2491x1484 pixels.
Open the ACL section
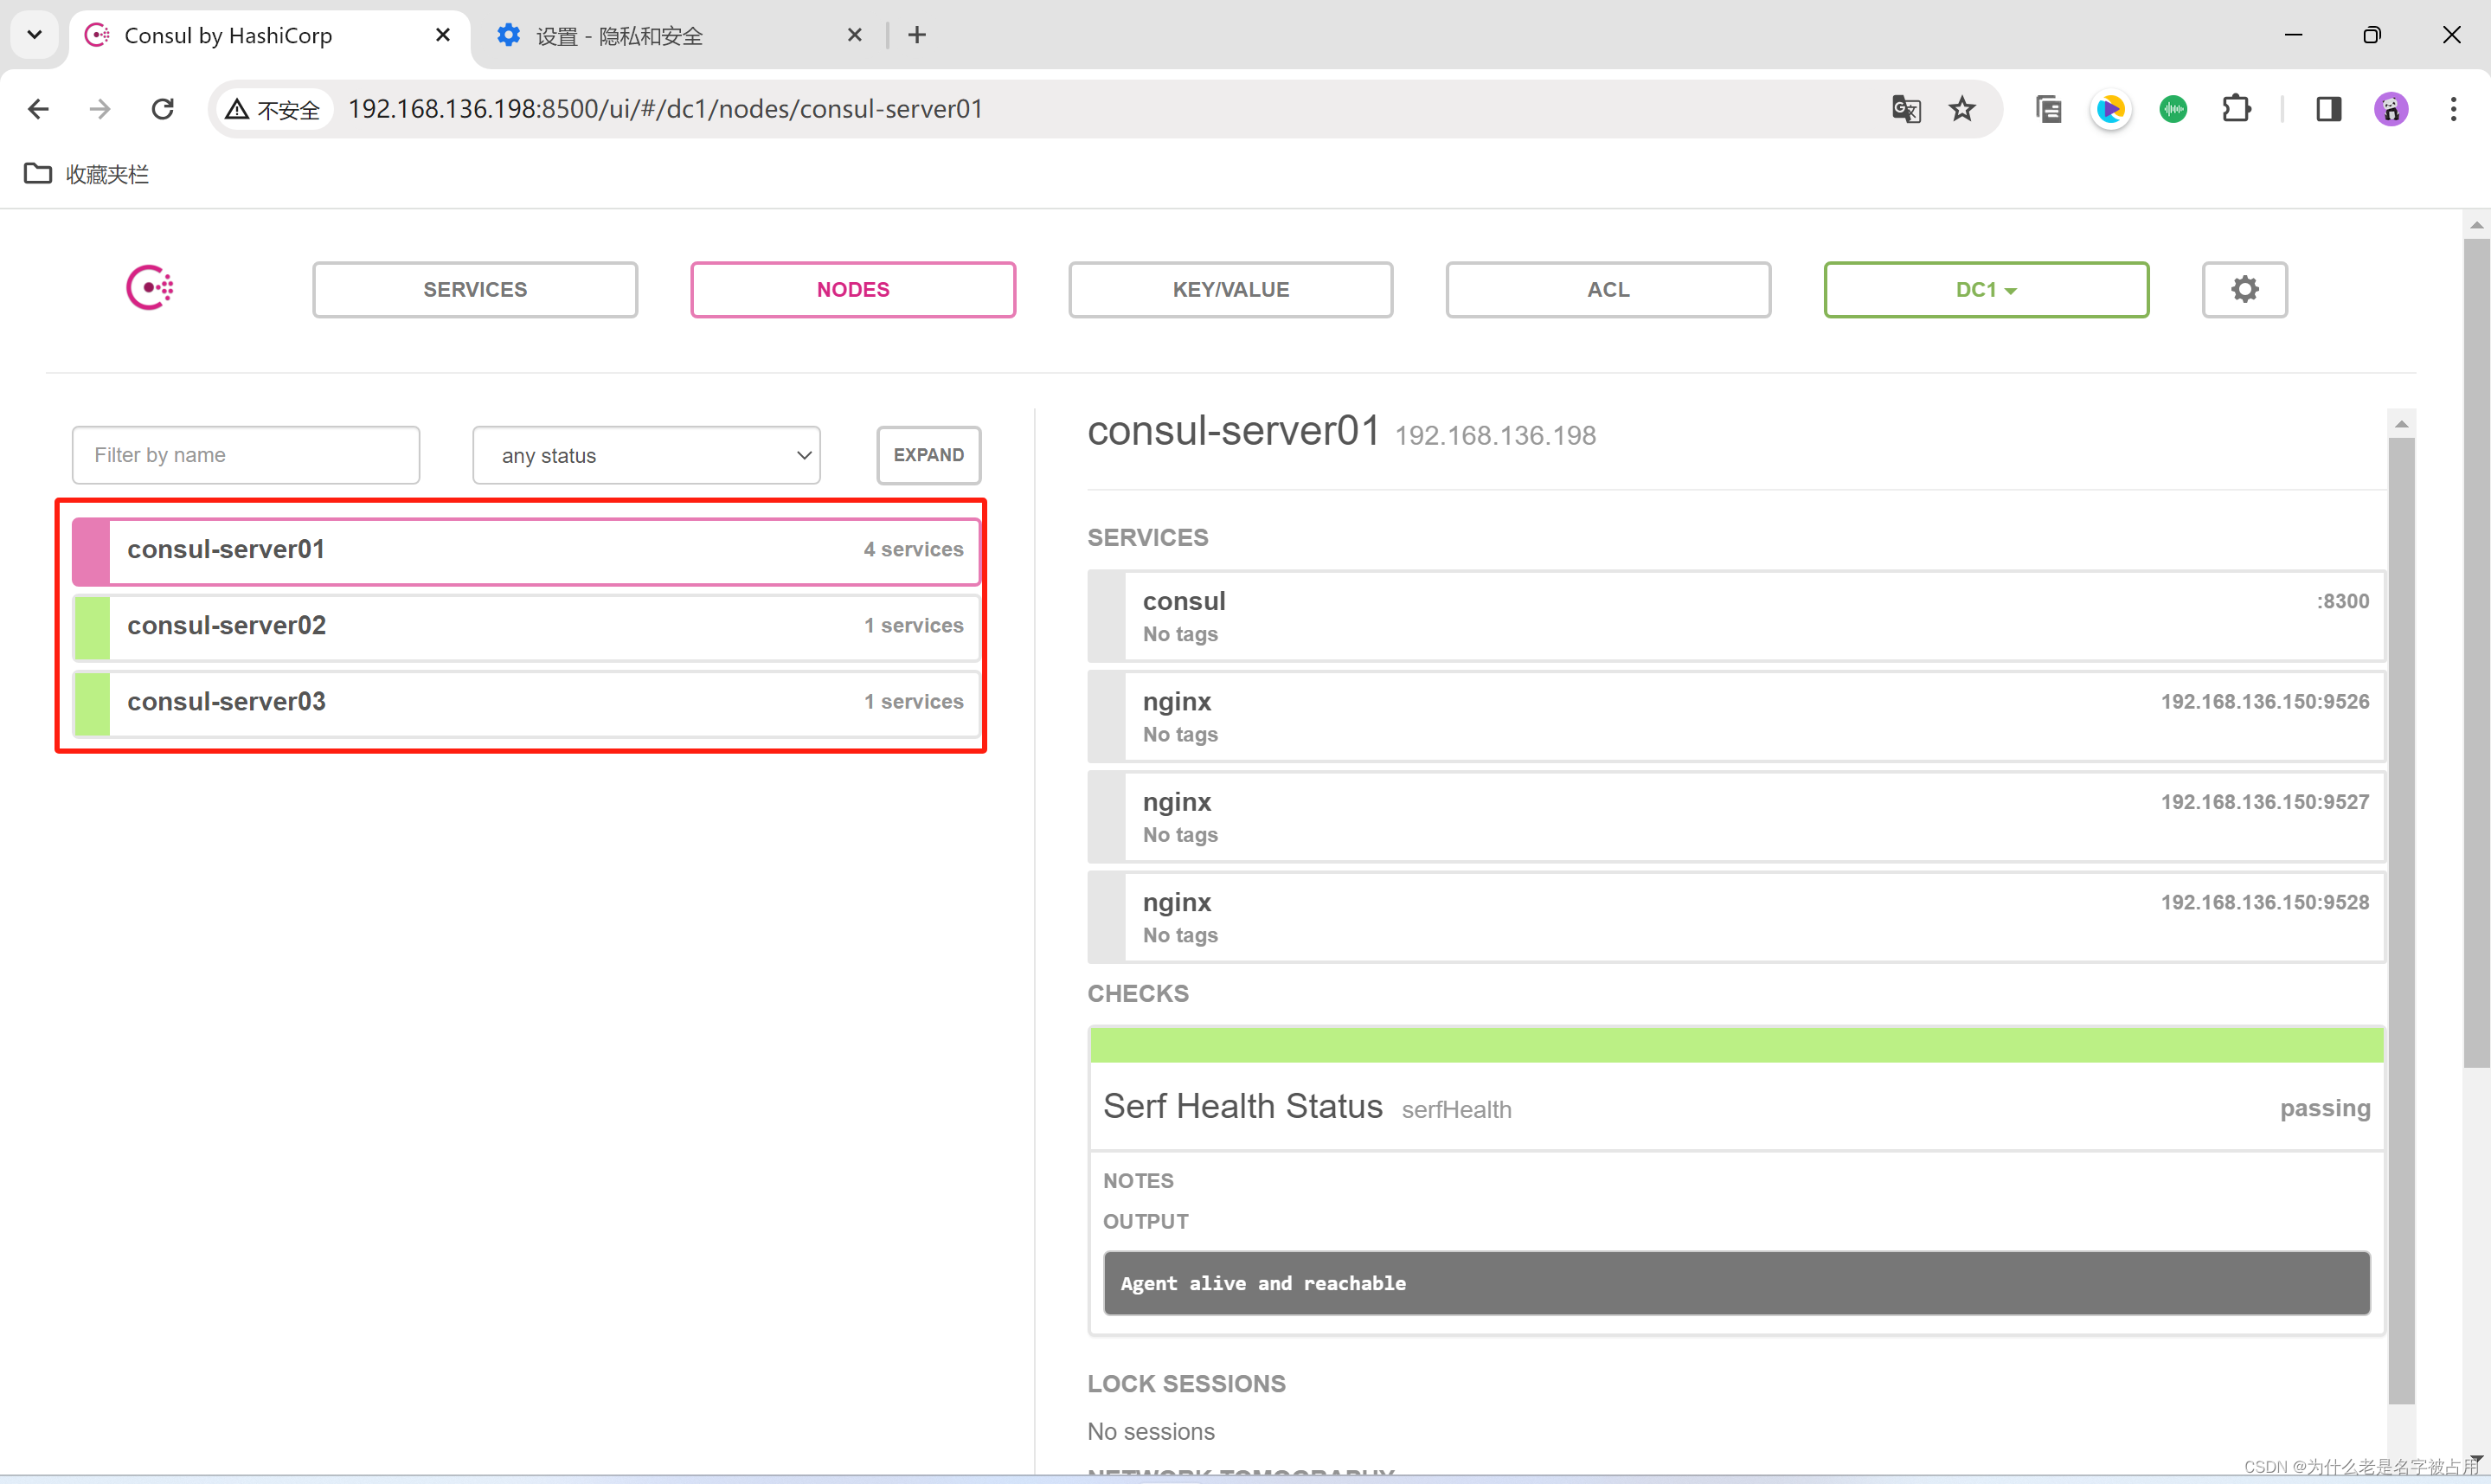tap(1608, 290)
